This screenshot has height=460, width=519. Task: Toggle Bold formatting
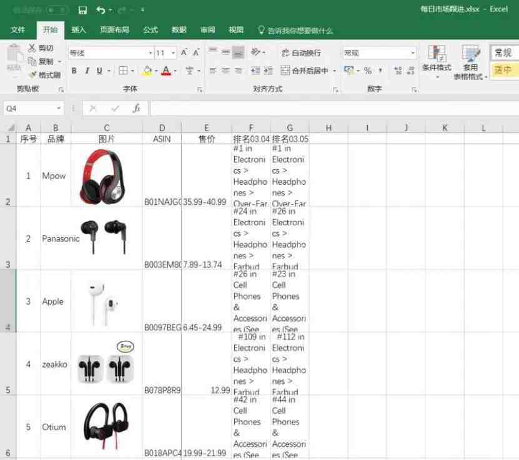pos(74,71)
